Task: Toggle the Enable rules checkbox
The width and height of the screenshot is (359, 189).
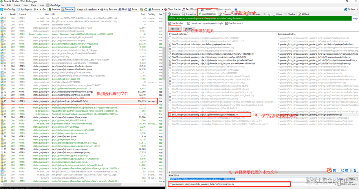Action: point(170,23)
